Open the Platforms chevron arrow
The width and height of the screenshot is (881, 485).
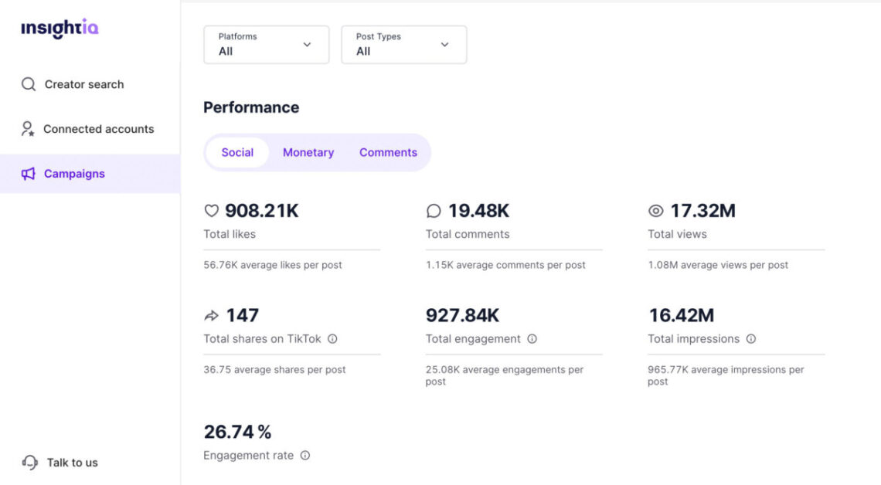pyautogui.click(x=306, y=45)
